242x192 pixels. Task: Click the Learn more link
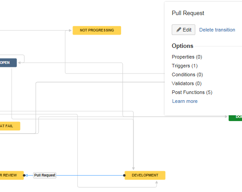185,101
